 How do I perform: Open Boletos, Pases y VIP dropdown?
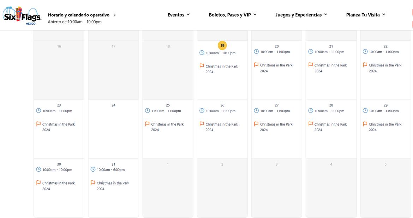233,15
